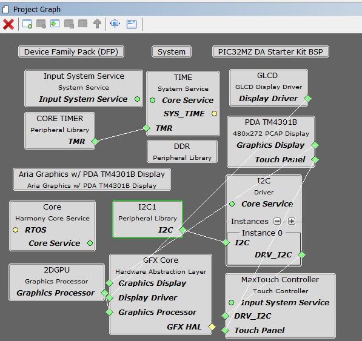Click the GFX HAL yellow diamond connector
This screenshot has width=362, height=341.
pos(212,326)
